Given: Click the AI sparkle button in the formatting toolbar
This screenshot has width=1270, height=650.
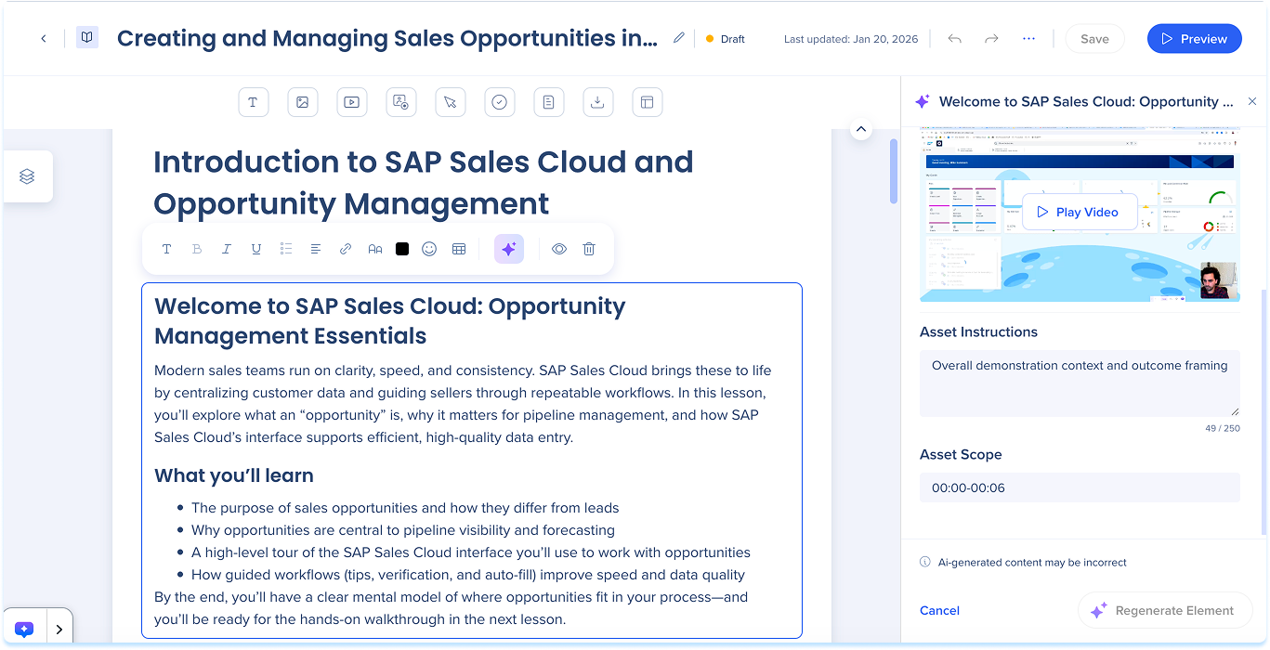Looking at the screenshot, I should pos(508,249).
